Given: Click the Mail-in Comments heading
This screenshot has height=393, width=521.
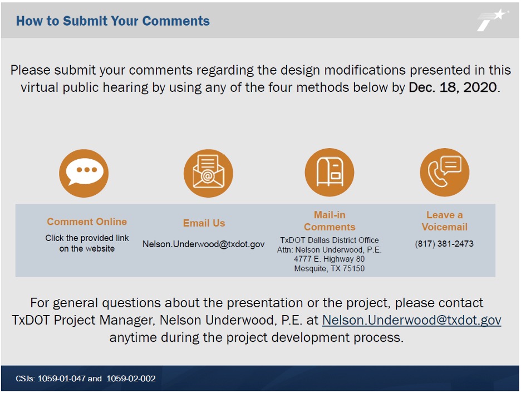Looking at the screenshot, I should (330, 221).
